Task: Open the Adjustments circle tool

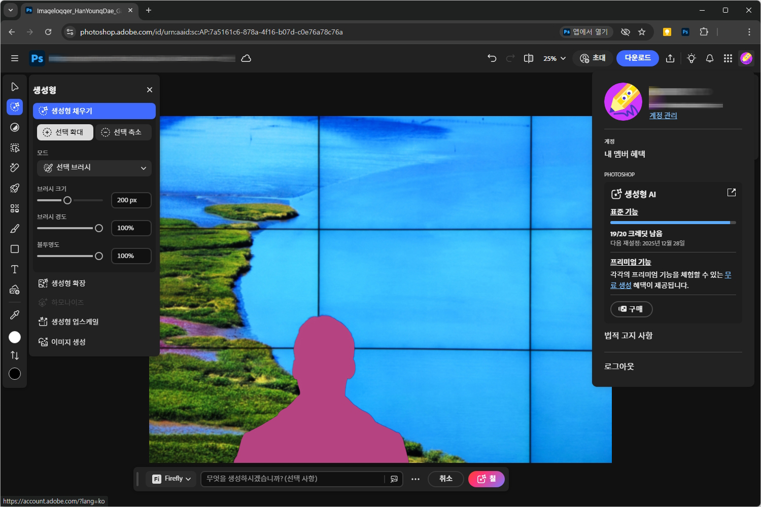Action: tap(15, 127)
